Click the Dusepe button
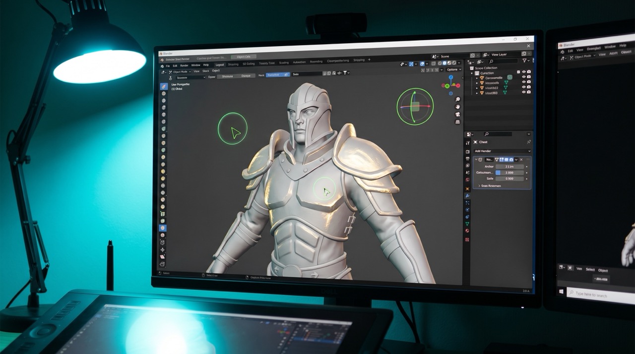 246,76
